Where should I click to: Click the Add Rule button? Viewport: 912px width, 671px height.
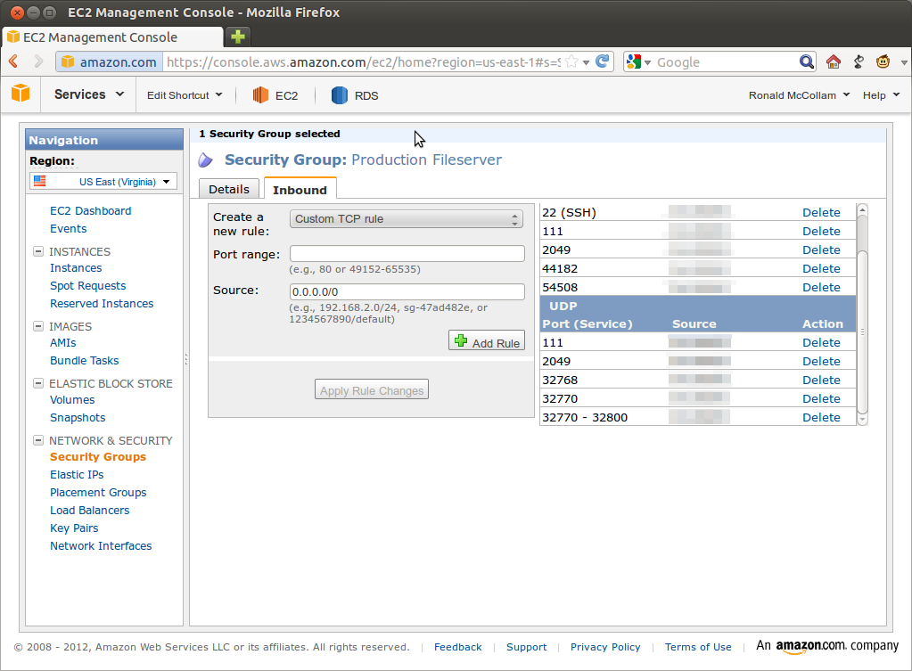[x=486, y=340]
